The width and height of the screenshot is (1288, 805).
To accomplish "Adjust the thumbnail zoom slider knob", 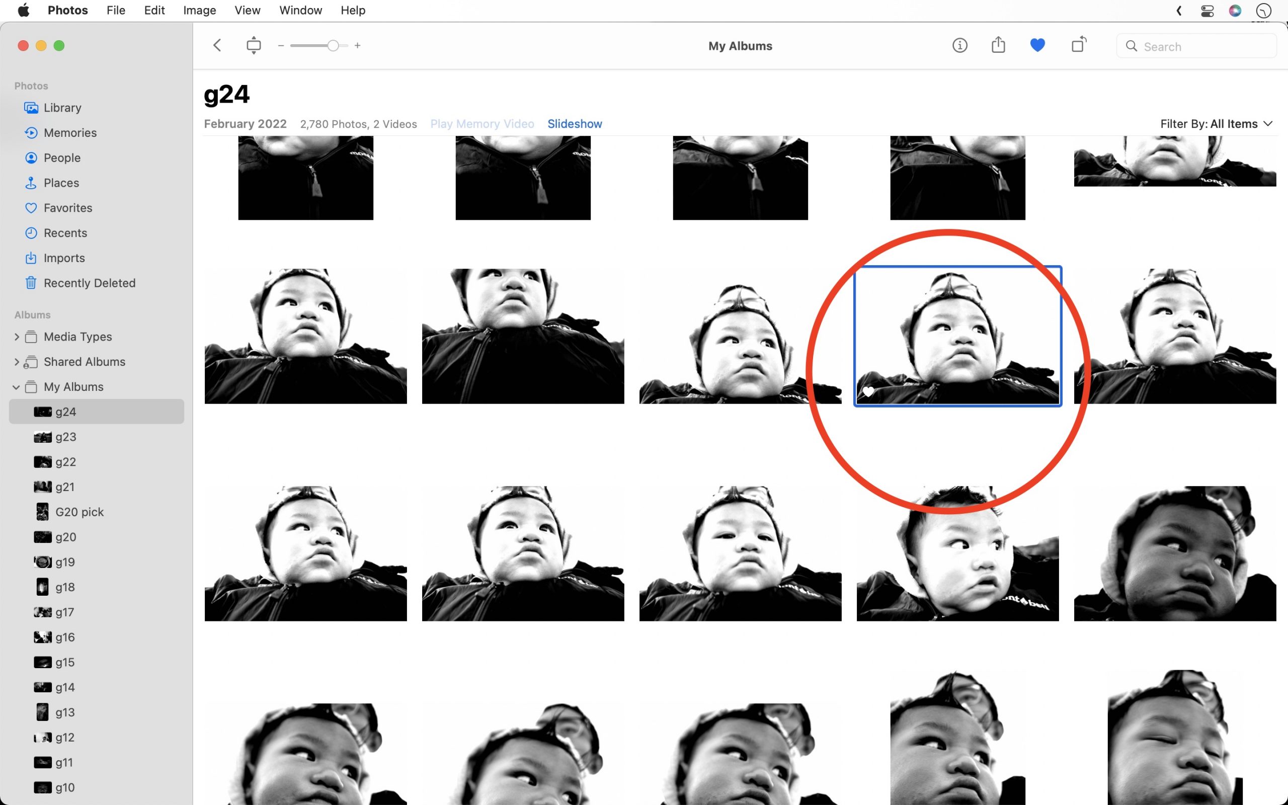I will pyautogui.click(x=333, y=46).
